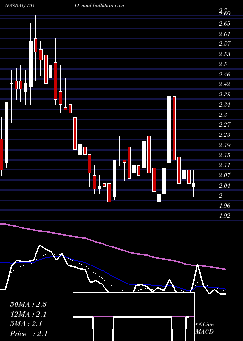Select the 2.04 price axis label
Viewport: 243px width, 341px height.
(x=225, y=186)
